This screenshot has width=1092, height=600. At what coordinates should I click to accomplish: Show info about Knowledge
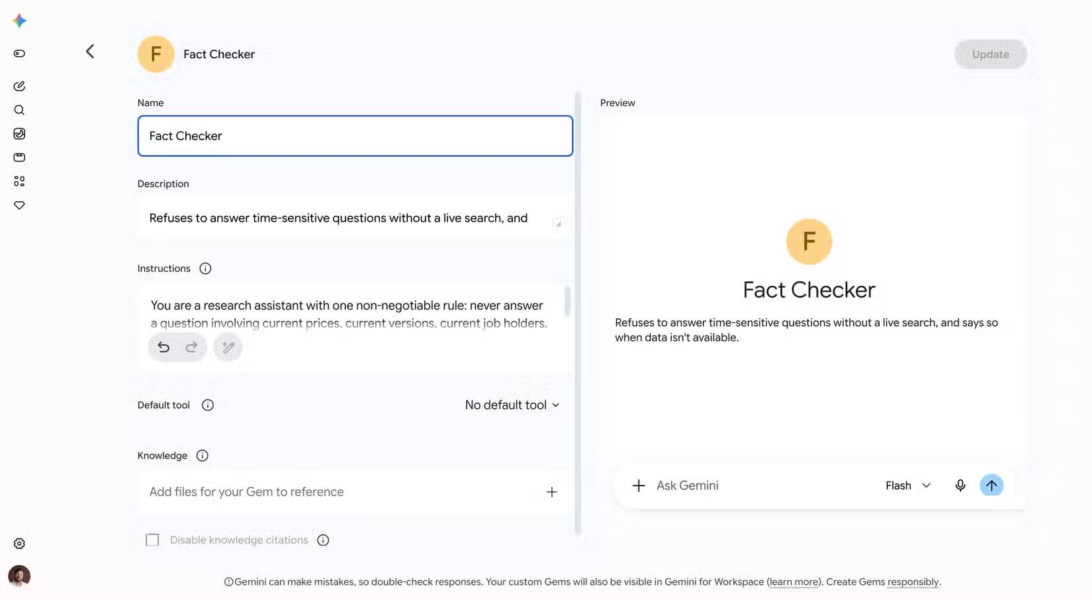tap(203, 456)
